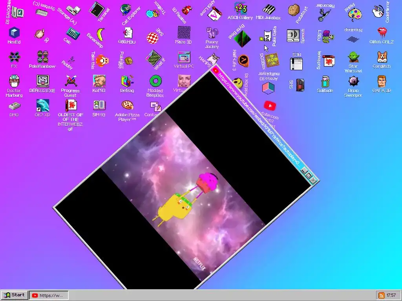Open the Poney Jockey icon
Viewport: 402px width, 301px height.
212,33
